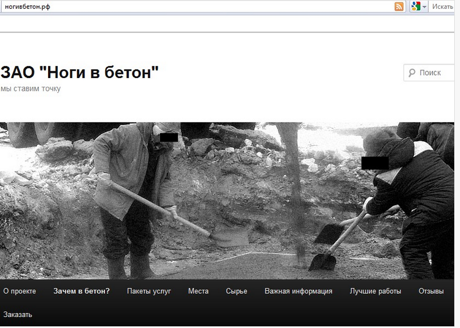
Task: Click the shovel of the left worker in photo
Action: pyautogui.click(x=230, y=237)
